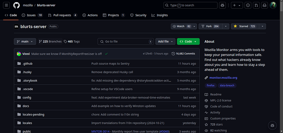This screenshot has width=283, height=133.
Task: Click the firefox topic tag
Action: [211, 86]
